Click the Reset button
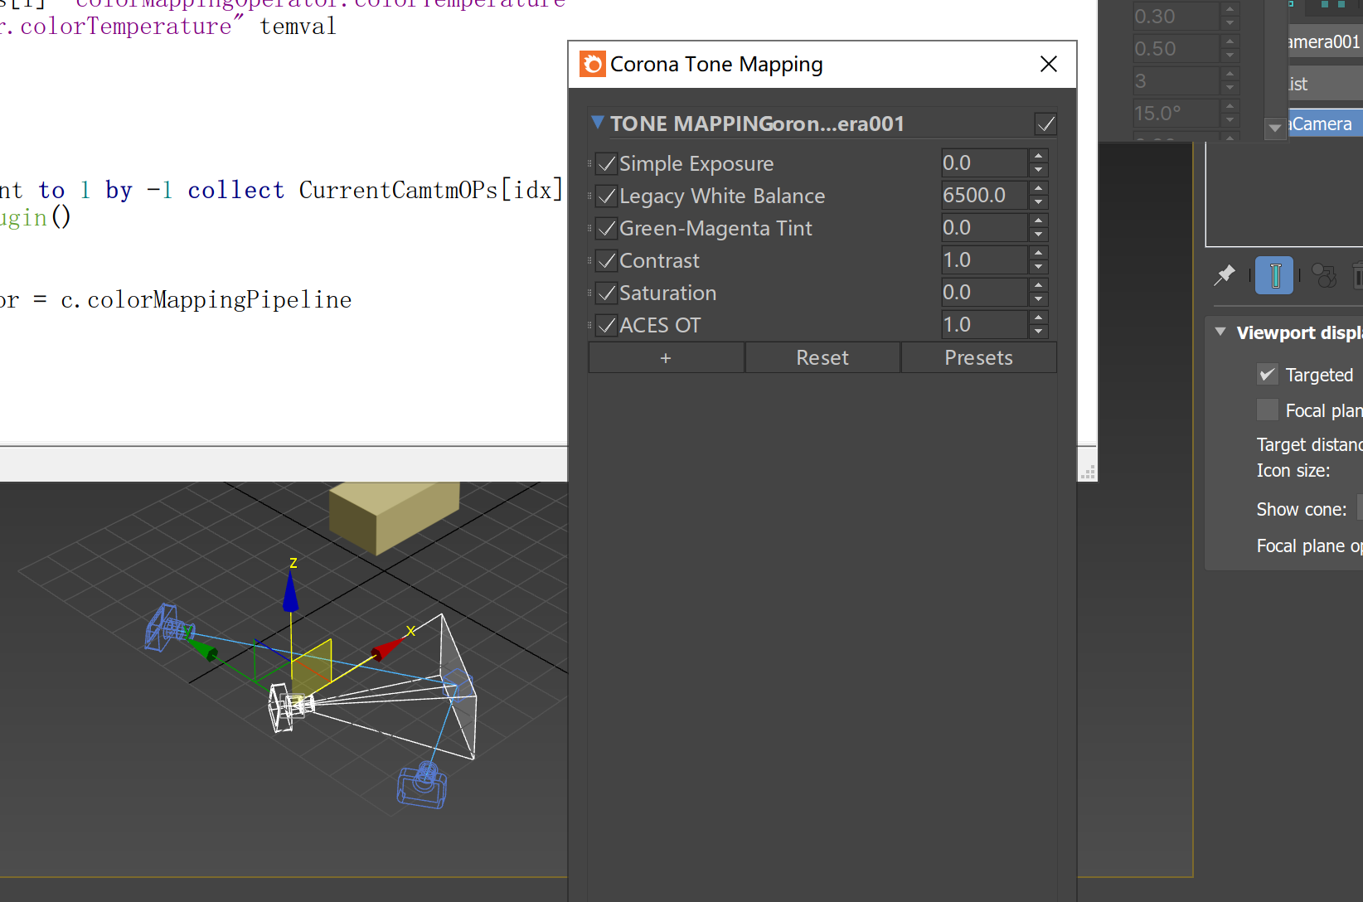The height and width of the screenshot is (902, 1363). pos(822,357)
